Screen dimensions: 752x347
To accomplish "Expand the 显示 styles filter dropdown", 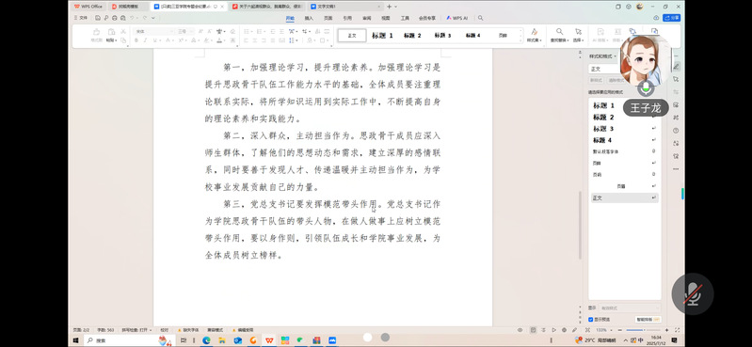I will (x=630, y=308).
